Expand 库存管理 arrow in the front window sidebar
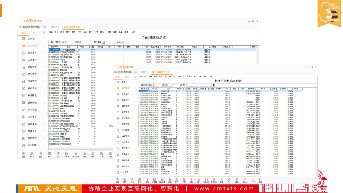This screenshot has height=193, width=343. pyautogui.click(x=135, y=118)
